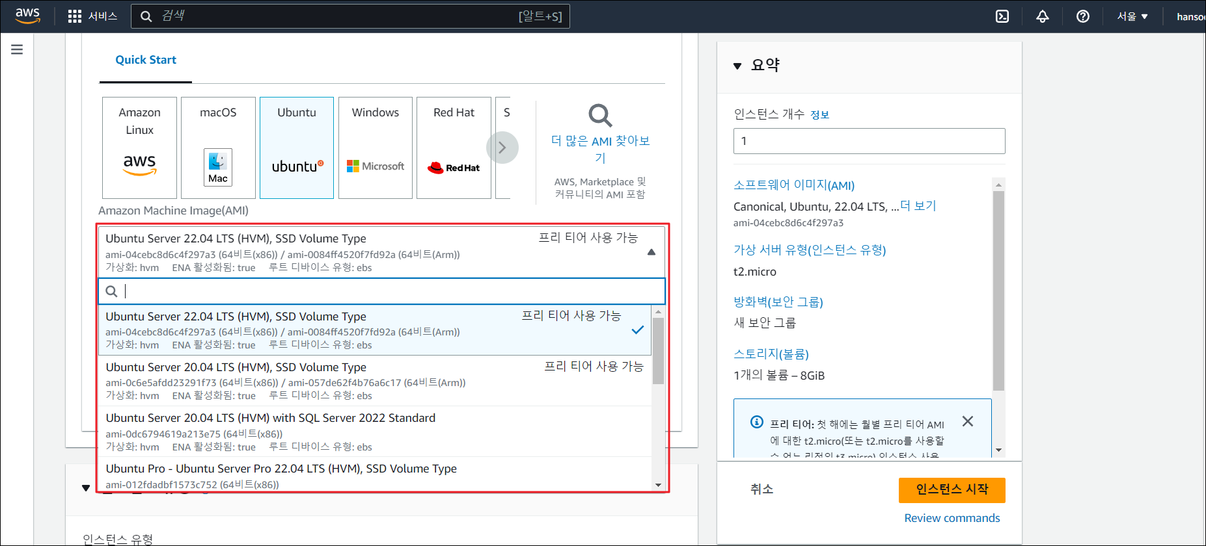
Task: Click the summary panel scrollbar thumb
Action: click(998, 291)
